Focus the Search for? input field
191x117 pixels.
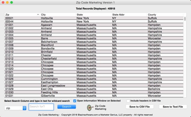click(41, 107)
